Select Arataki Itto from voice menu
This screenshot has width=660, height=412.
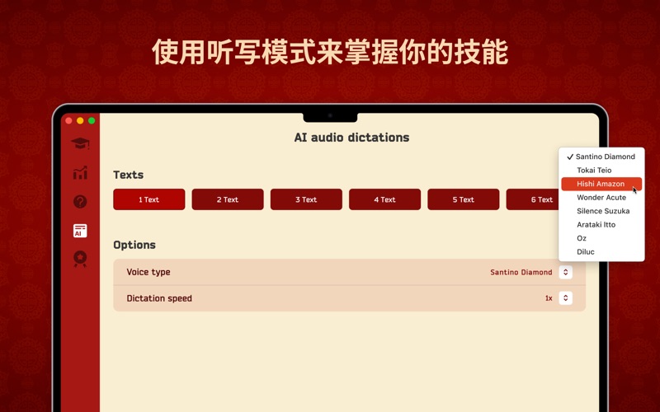pyautogui.click(x=596, y=225)
